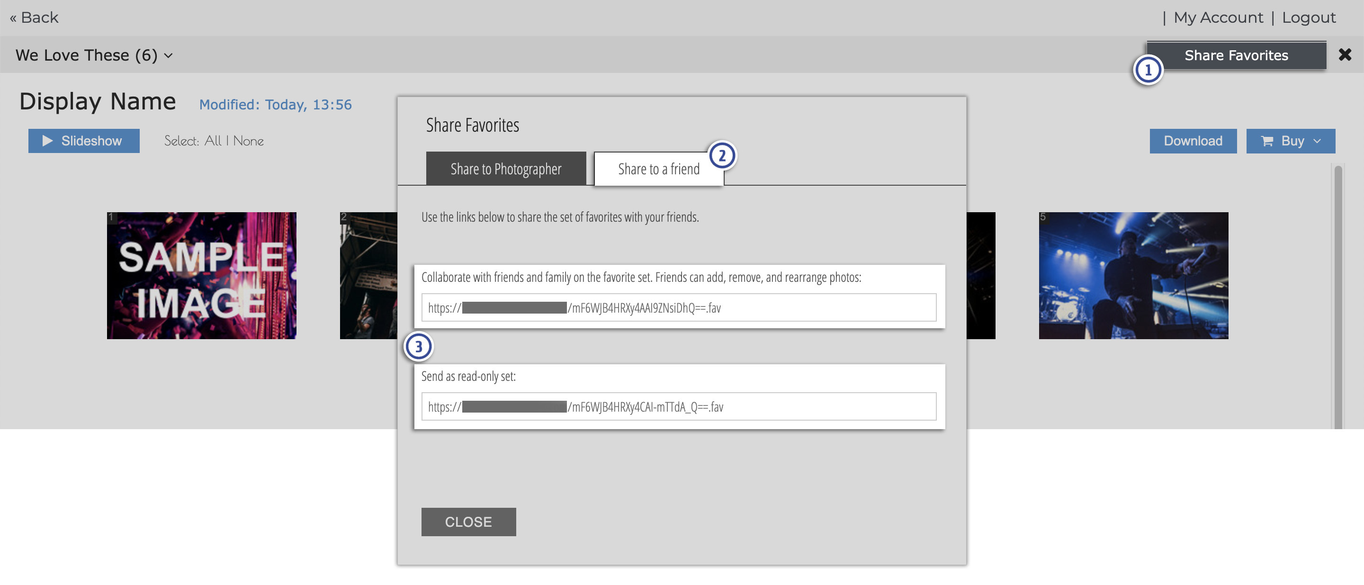Click the shopping cart icon on Buy
This screenshot has height=585, width=1364.
coord(1266,141)
